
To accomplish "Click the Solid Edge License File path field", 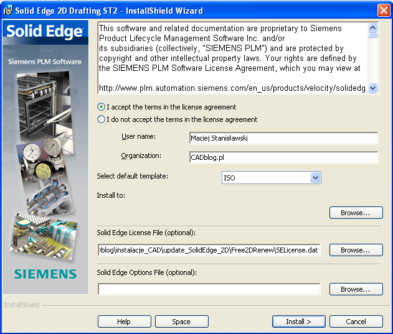I will pyautogui.click(x=209, y=250).
